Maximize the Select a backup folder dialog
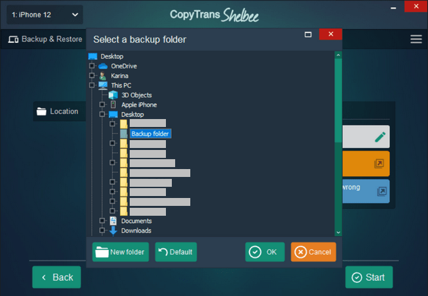The width and height of the screenshot is (428, 296). click(308, 34)
